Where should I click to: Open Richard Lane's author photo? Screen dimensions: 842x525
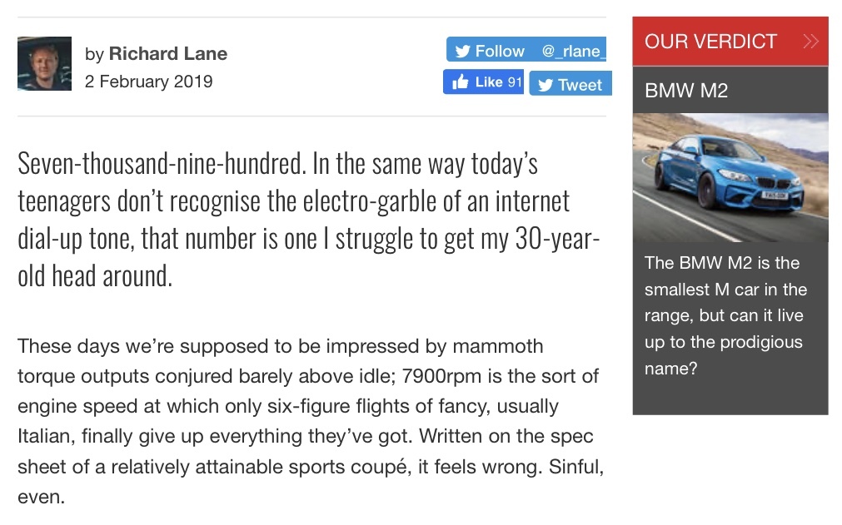tap(45, 63)
